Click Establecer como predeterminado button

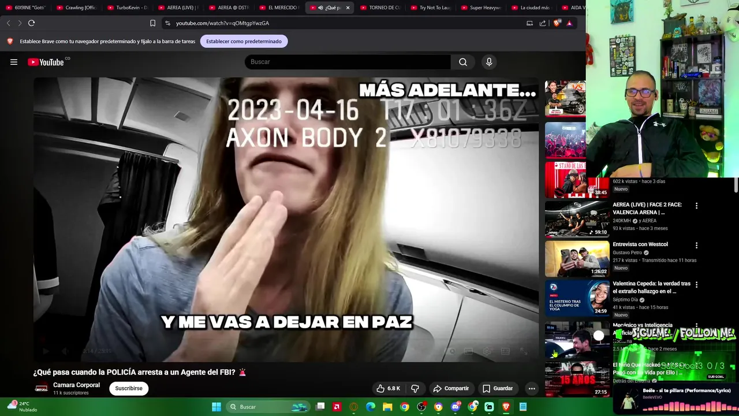244,41
